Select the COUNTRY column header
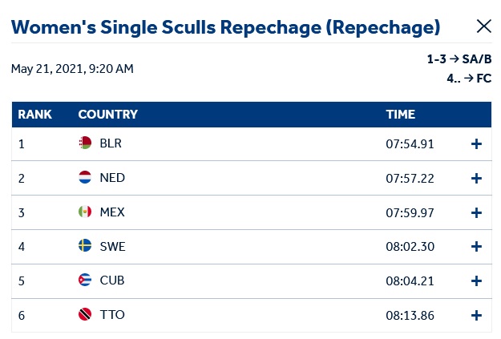The image size is (501, 339). point(107,115)
